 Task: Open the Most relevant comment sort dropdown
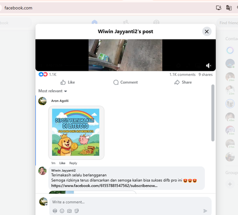tap(53, 91)
